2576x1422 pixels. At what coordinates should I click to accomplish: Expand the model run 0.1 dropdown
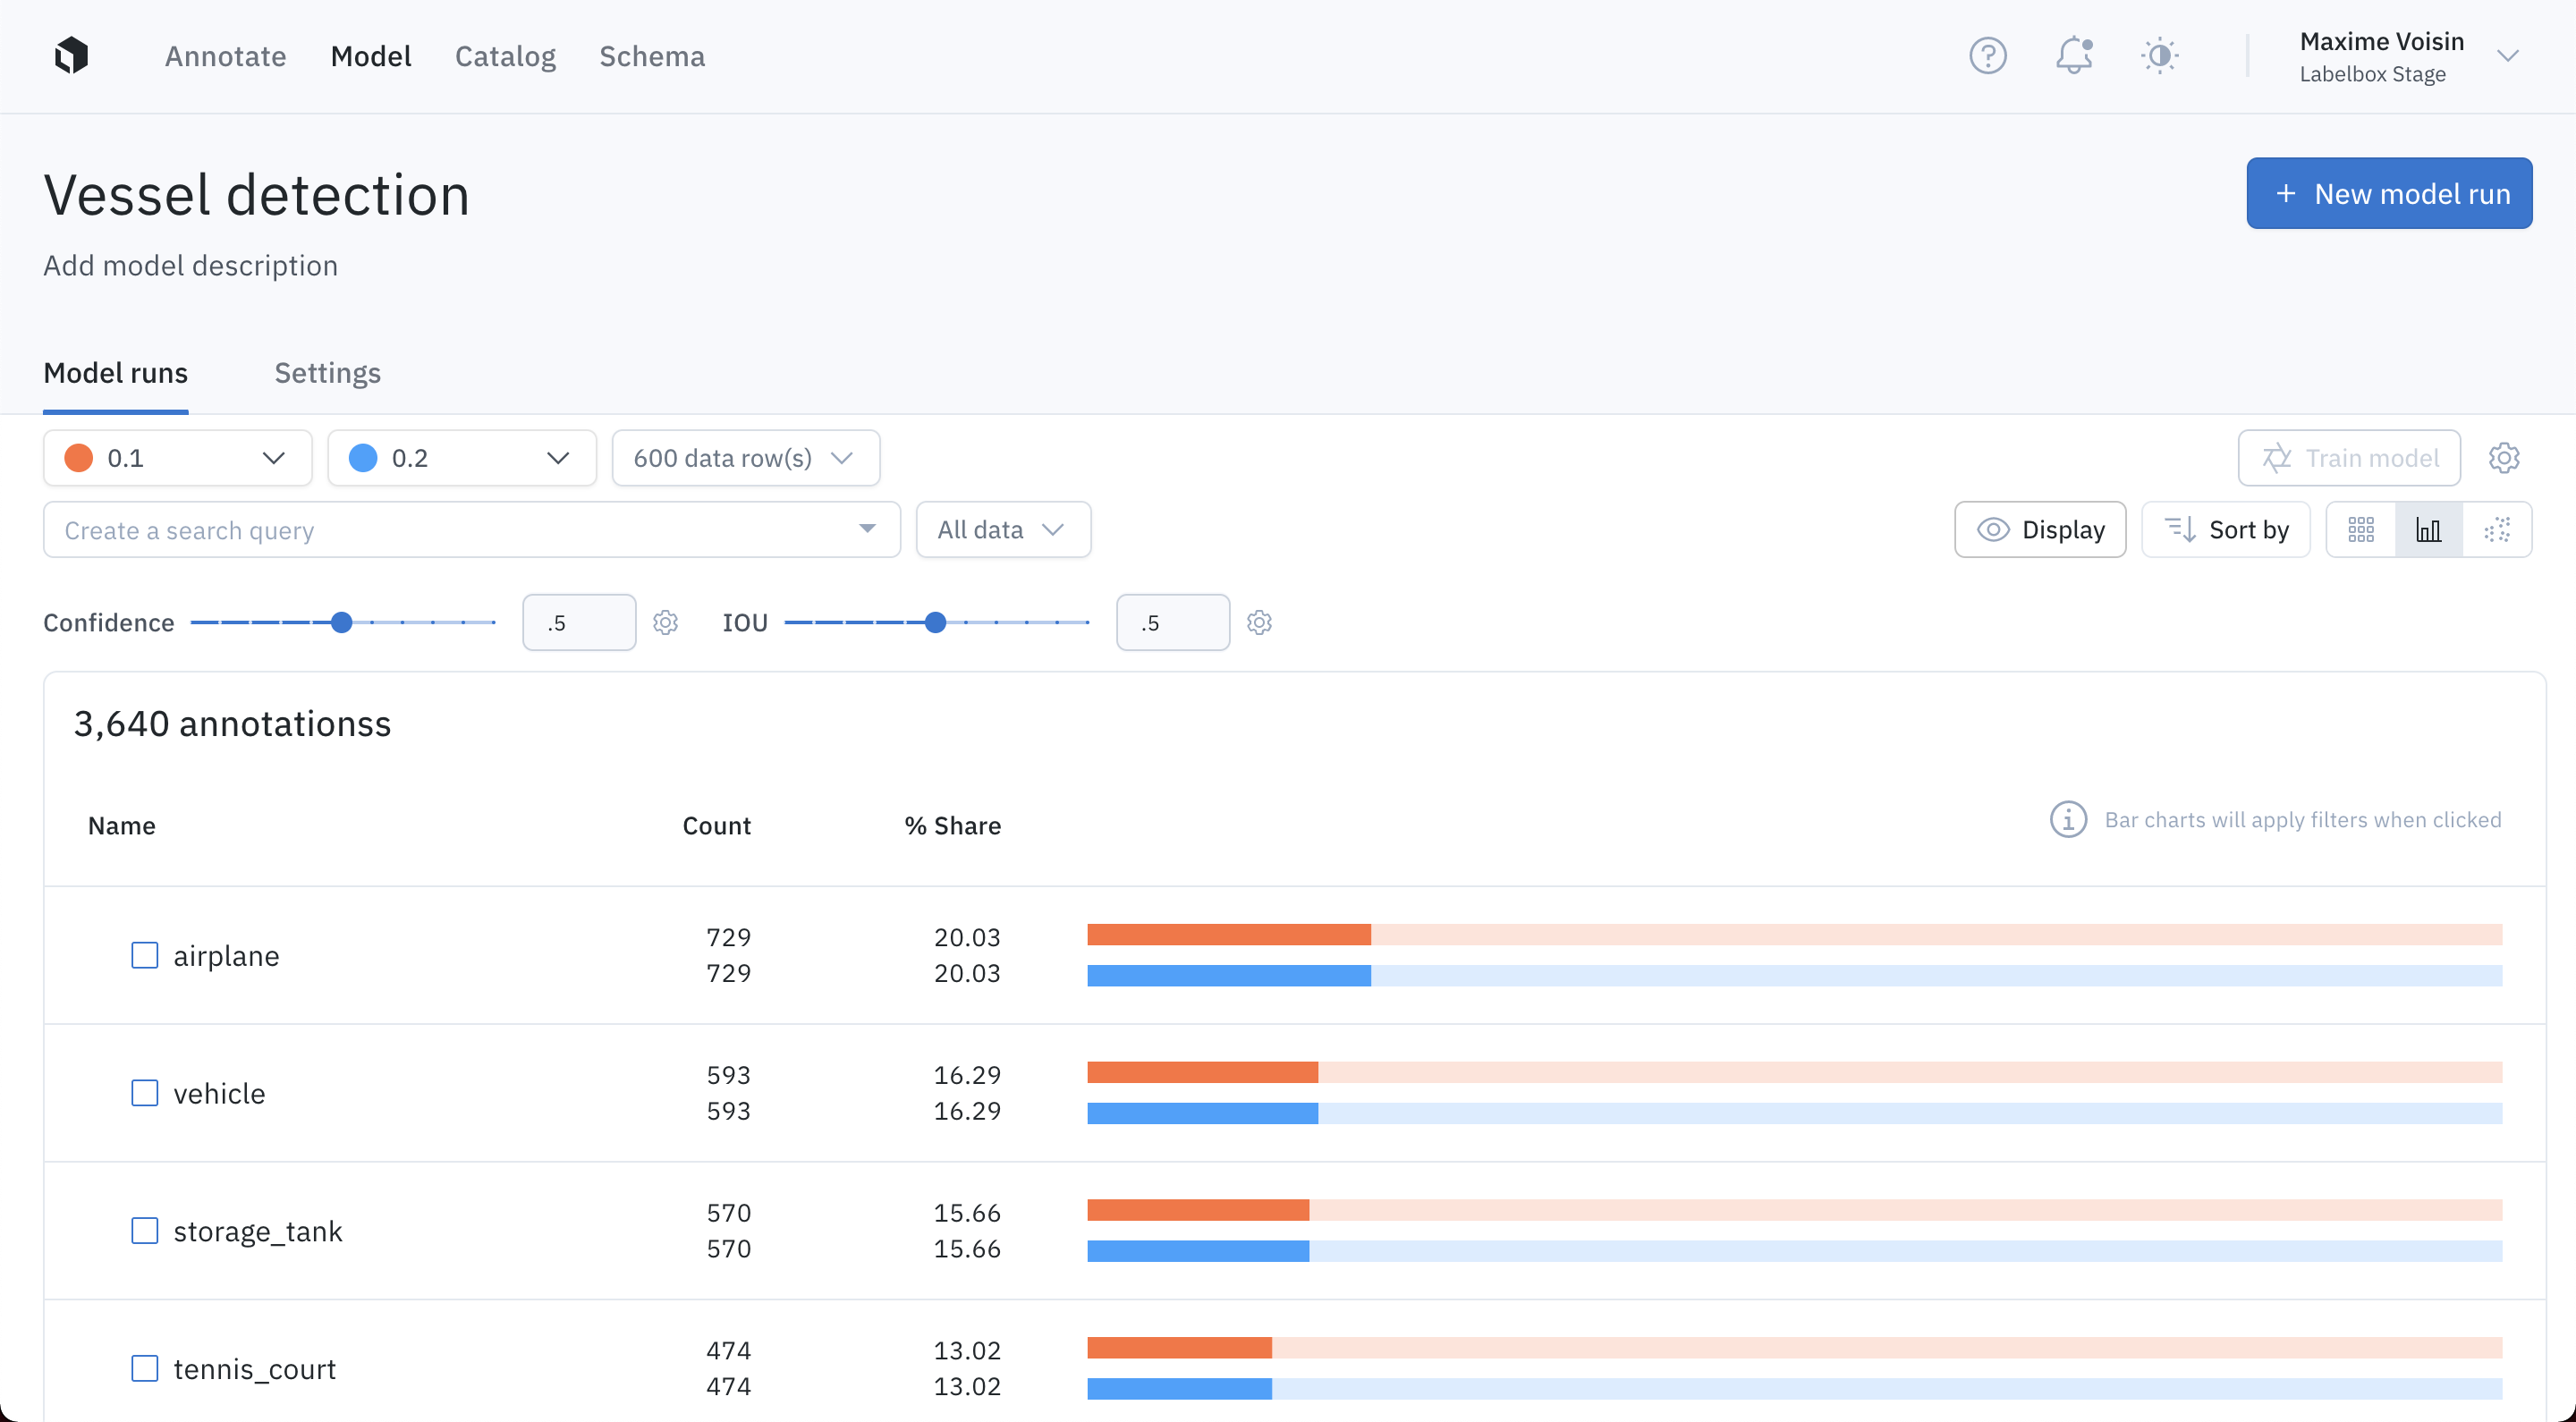point(273,457)
